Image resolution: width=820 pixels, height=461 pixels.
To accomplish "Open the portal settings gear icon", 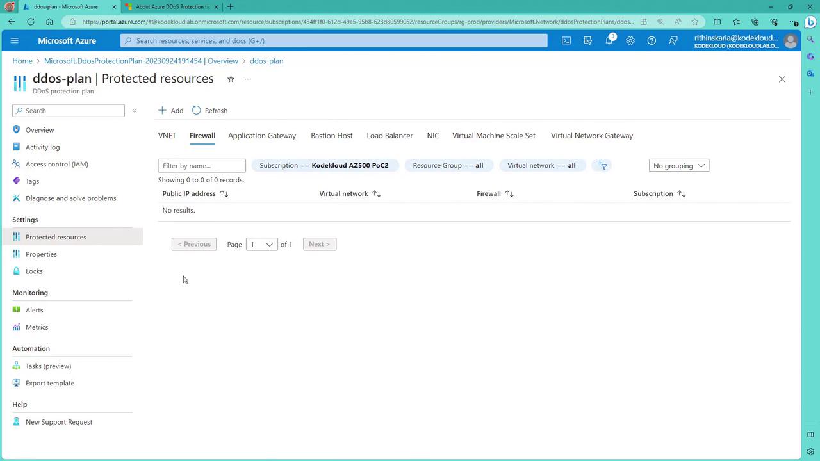I will (x=630, y=40).
